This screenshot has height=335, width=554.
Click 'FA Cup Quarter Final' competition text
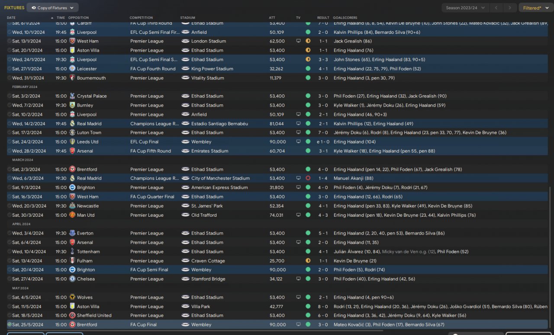152,197
